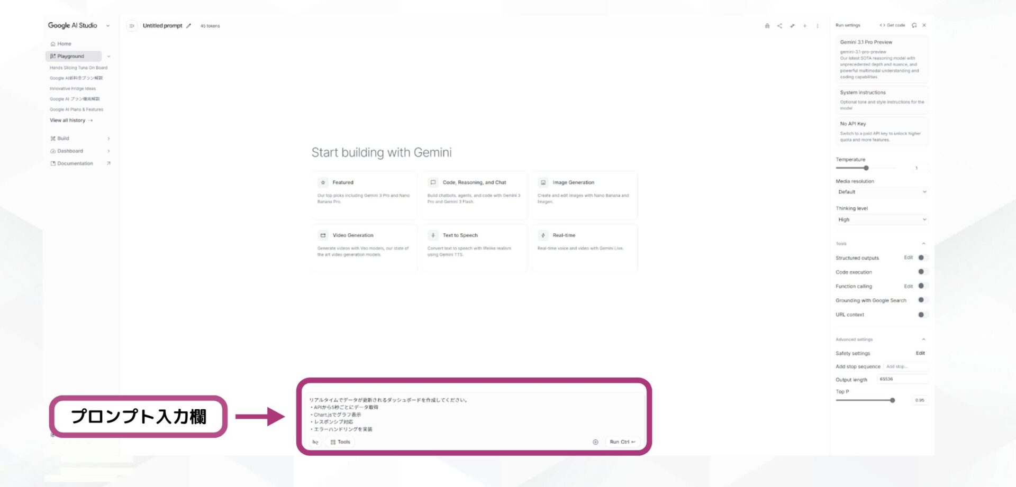Image resolution: width=1016 pixels, height=487 pixels.
Task: Open the Tools picker in the prompt bar
Action: click(x=340, y=442)
